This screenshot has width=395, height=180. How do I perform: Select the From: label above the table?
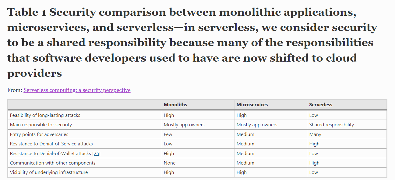(15, 90)
